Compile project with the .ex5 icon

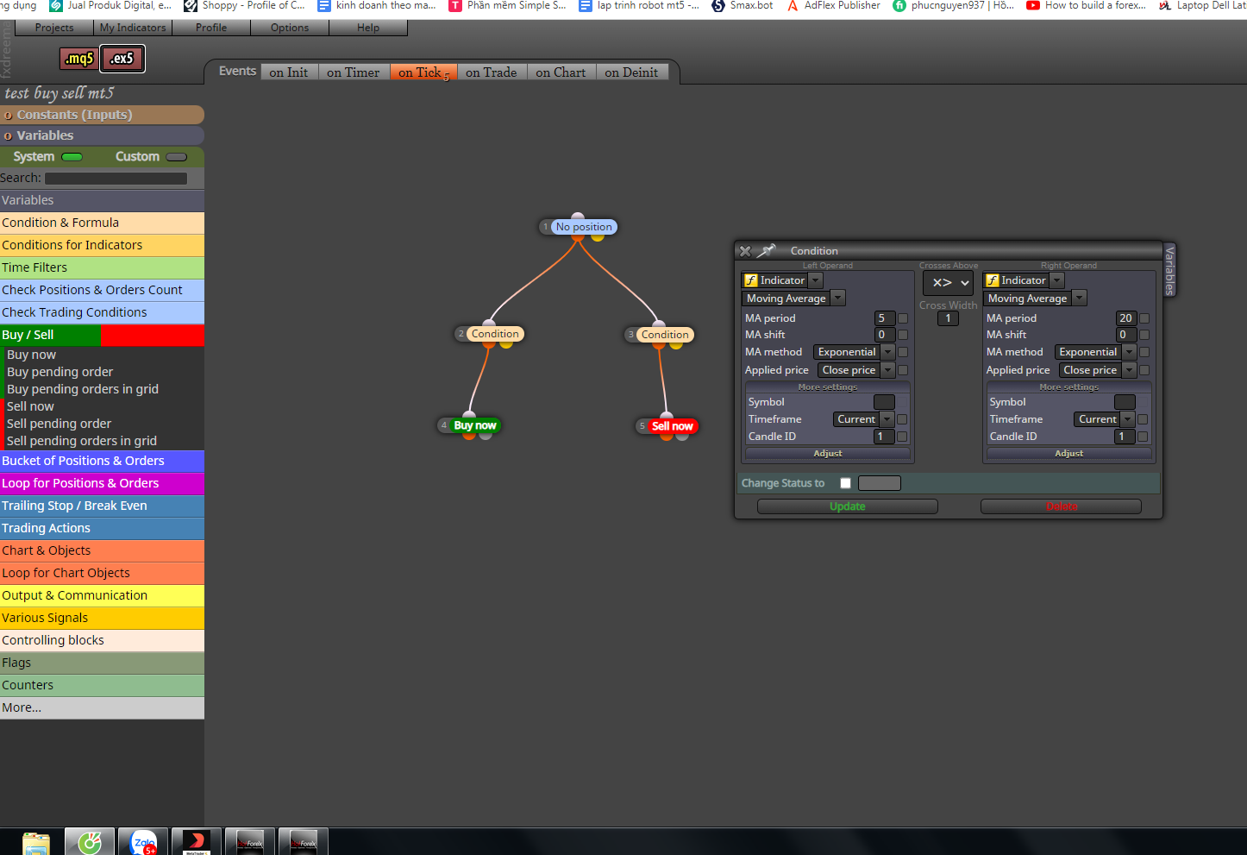coord(122,59)
